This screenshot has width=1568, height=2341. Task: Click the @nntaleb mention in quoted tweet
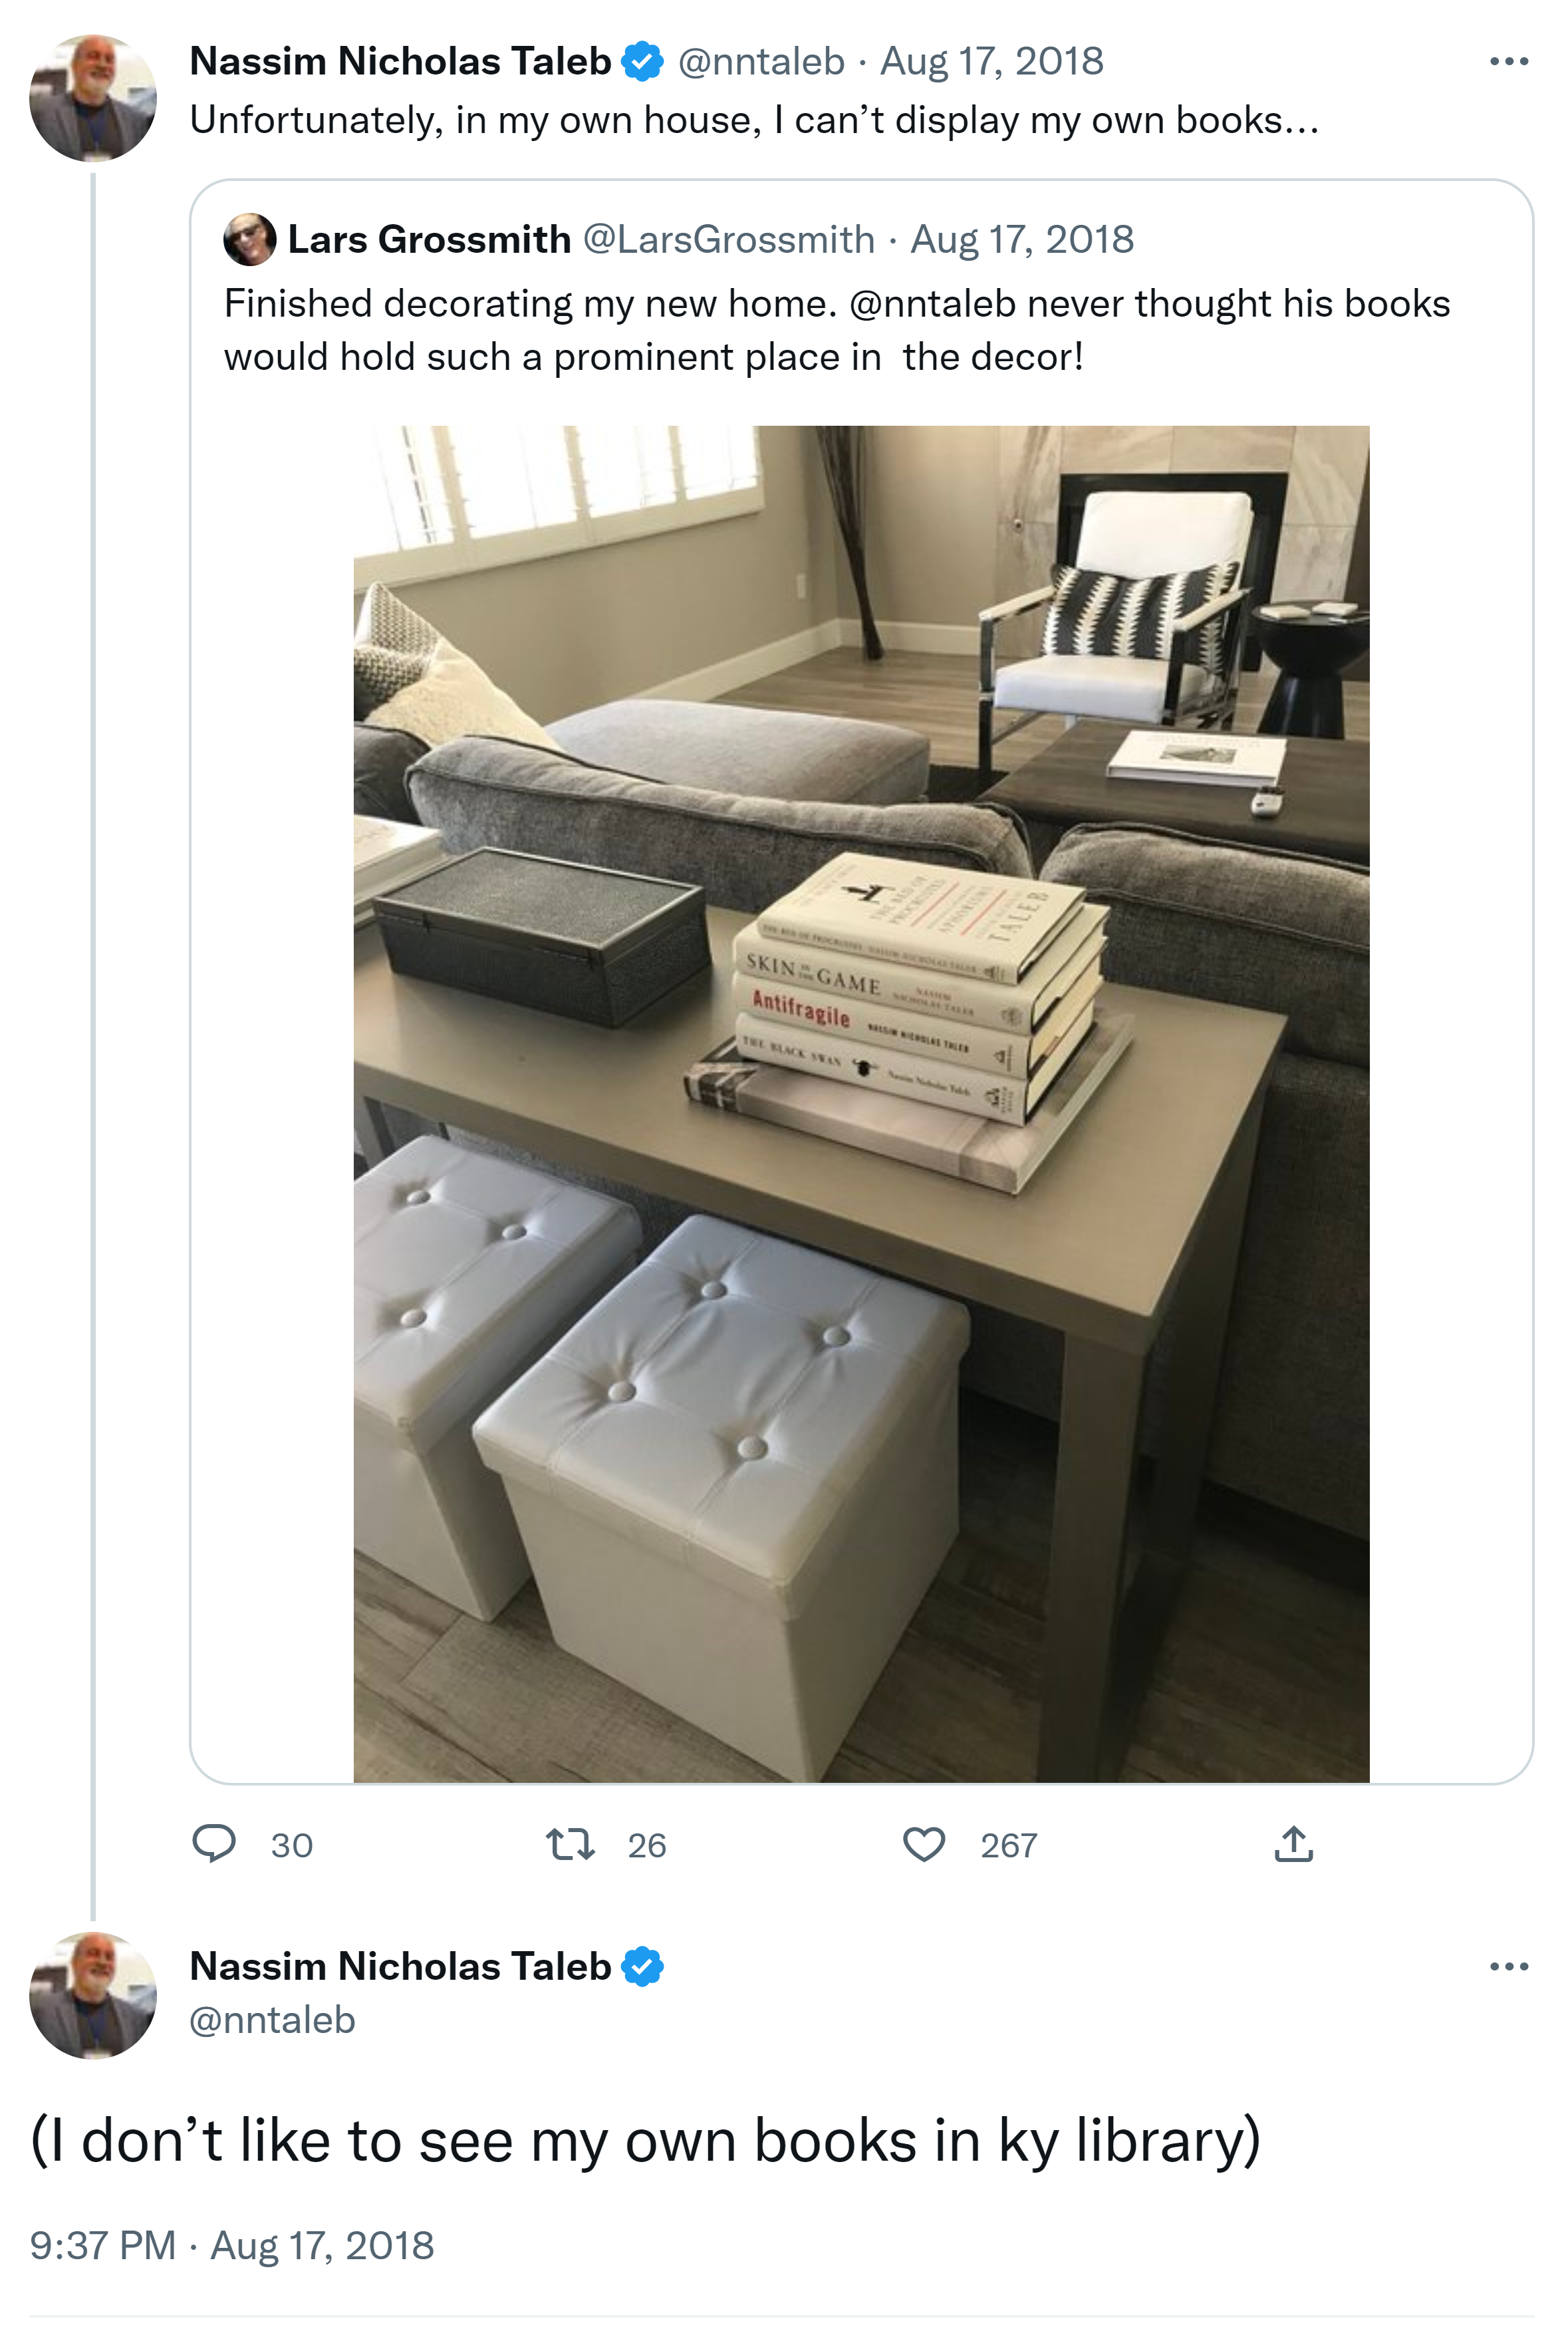click(932, 304)
